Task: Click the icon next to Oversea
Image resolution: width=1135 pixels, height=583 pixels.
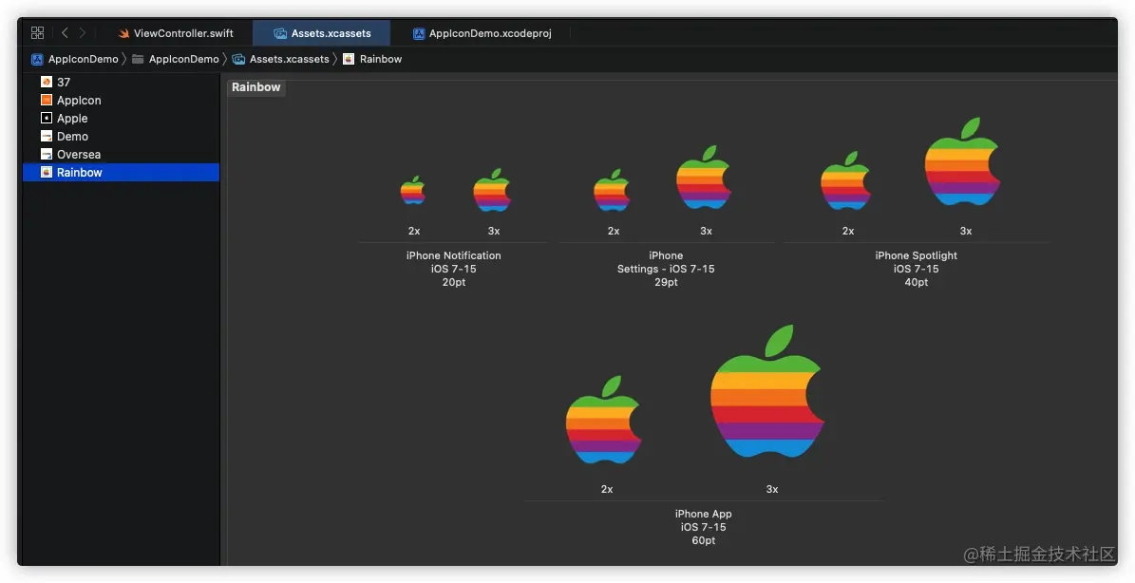Action: click(x=47, y=154)
